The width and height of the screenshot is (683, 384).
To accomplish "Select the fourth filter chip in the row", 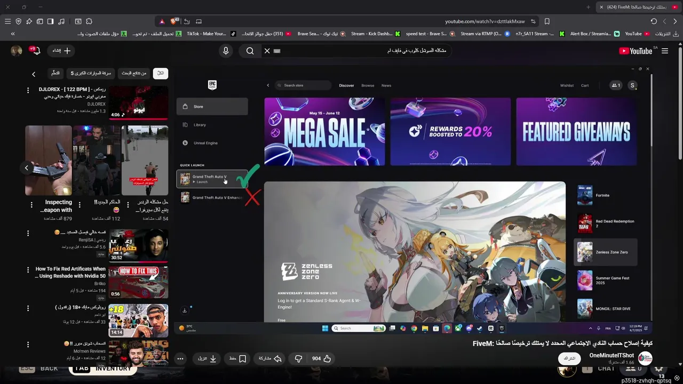I will click(x=55, y=73).
